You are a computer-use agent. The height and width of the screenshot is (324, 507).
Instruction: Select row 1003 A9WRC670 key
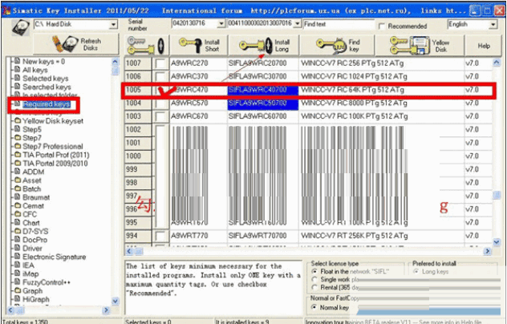[189, 117]
